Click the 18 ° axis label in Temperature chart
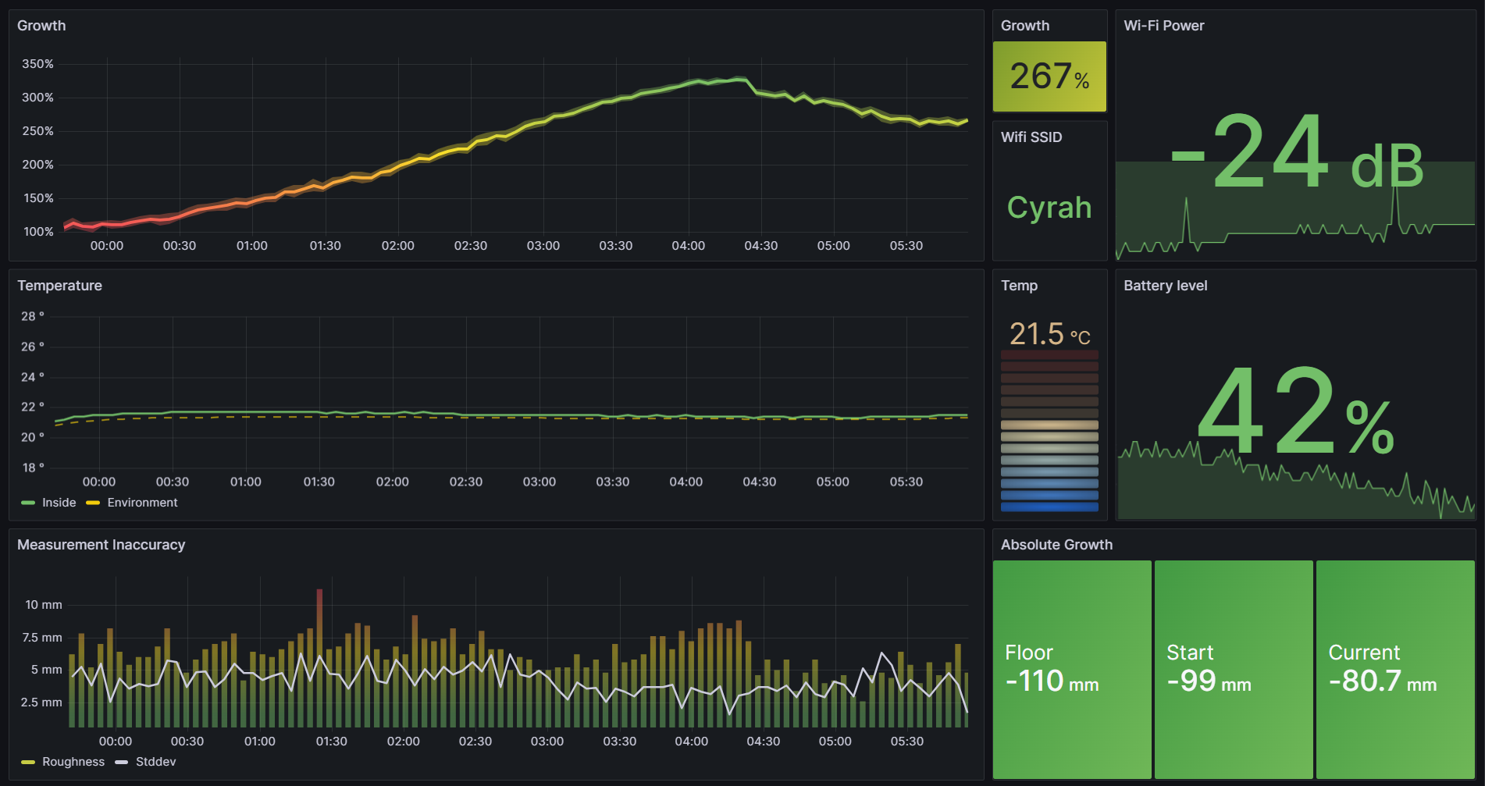The height and width of the screenshot is (786, 1485). pos(32,468)
